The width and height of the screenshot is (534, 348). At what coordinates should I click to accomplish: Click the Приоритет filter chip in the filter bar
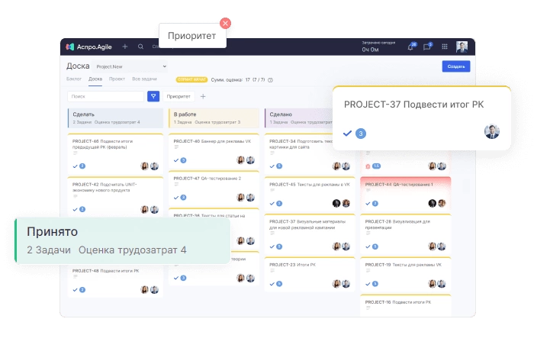179,96
